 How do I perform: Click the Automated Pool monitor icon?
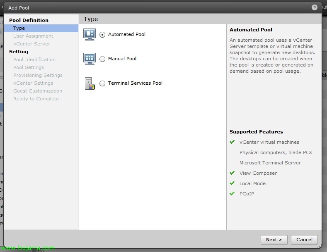point(90,34)
